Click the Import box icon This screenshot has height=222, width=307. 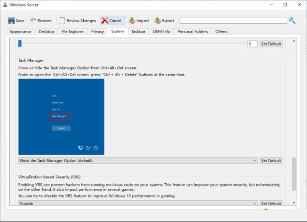coord(132,20)
